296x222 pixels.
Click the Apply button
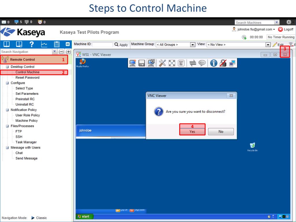tap(121, 45)
